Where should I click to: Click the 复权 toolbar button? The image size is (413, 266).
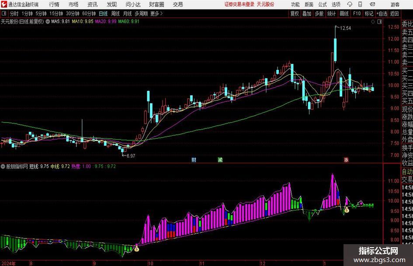[x=295, y=14]
